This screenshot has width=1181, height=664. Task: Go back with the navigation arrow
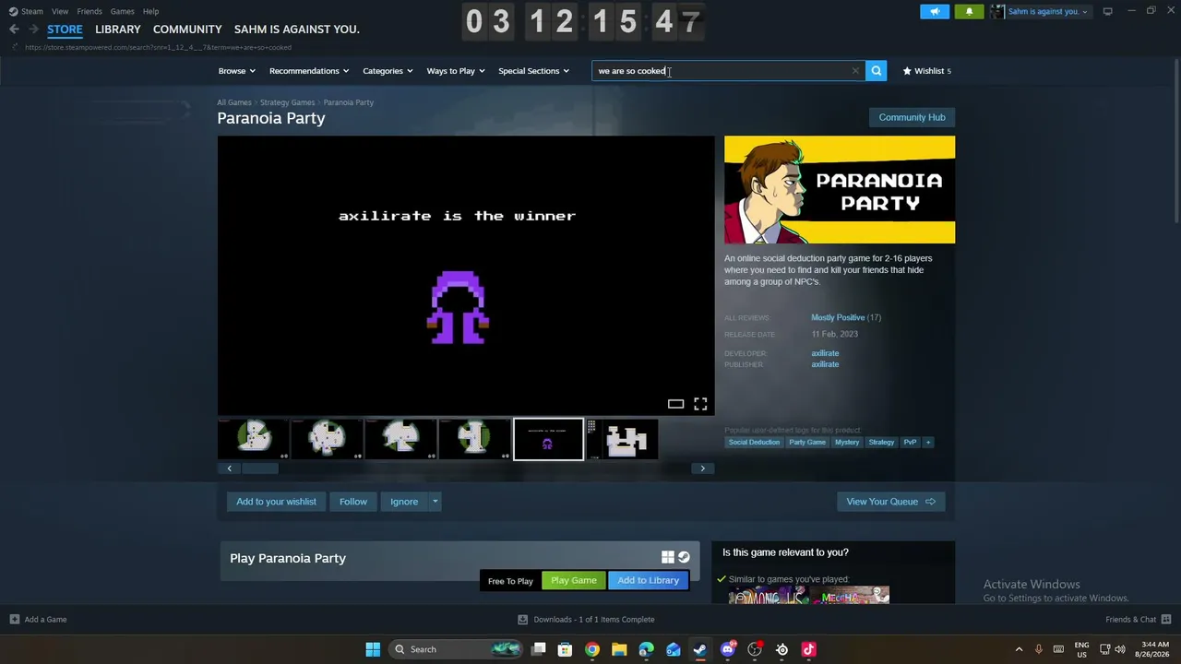[14, 30]
